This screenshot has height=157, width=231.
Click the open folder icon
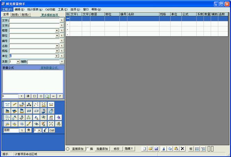click(150, 149)
